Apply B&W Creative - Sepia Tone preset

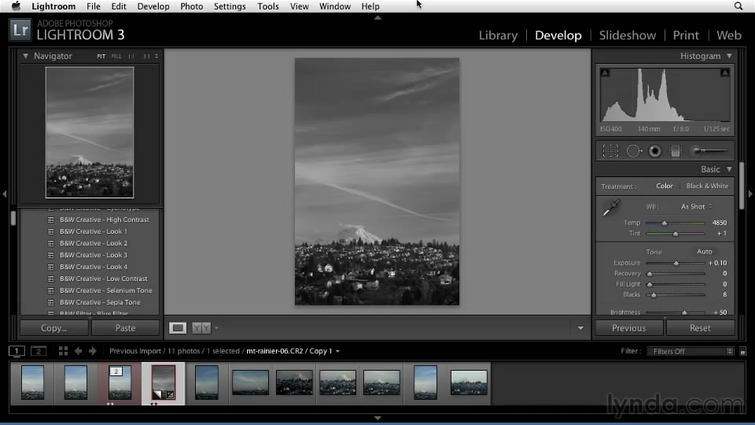100,302
